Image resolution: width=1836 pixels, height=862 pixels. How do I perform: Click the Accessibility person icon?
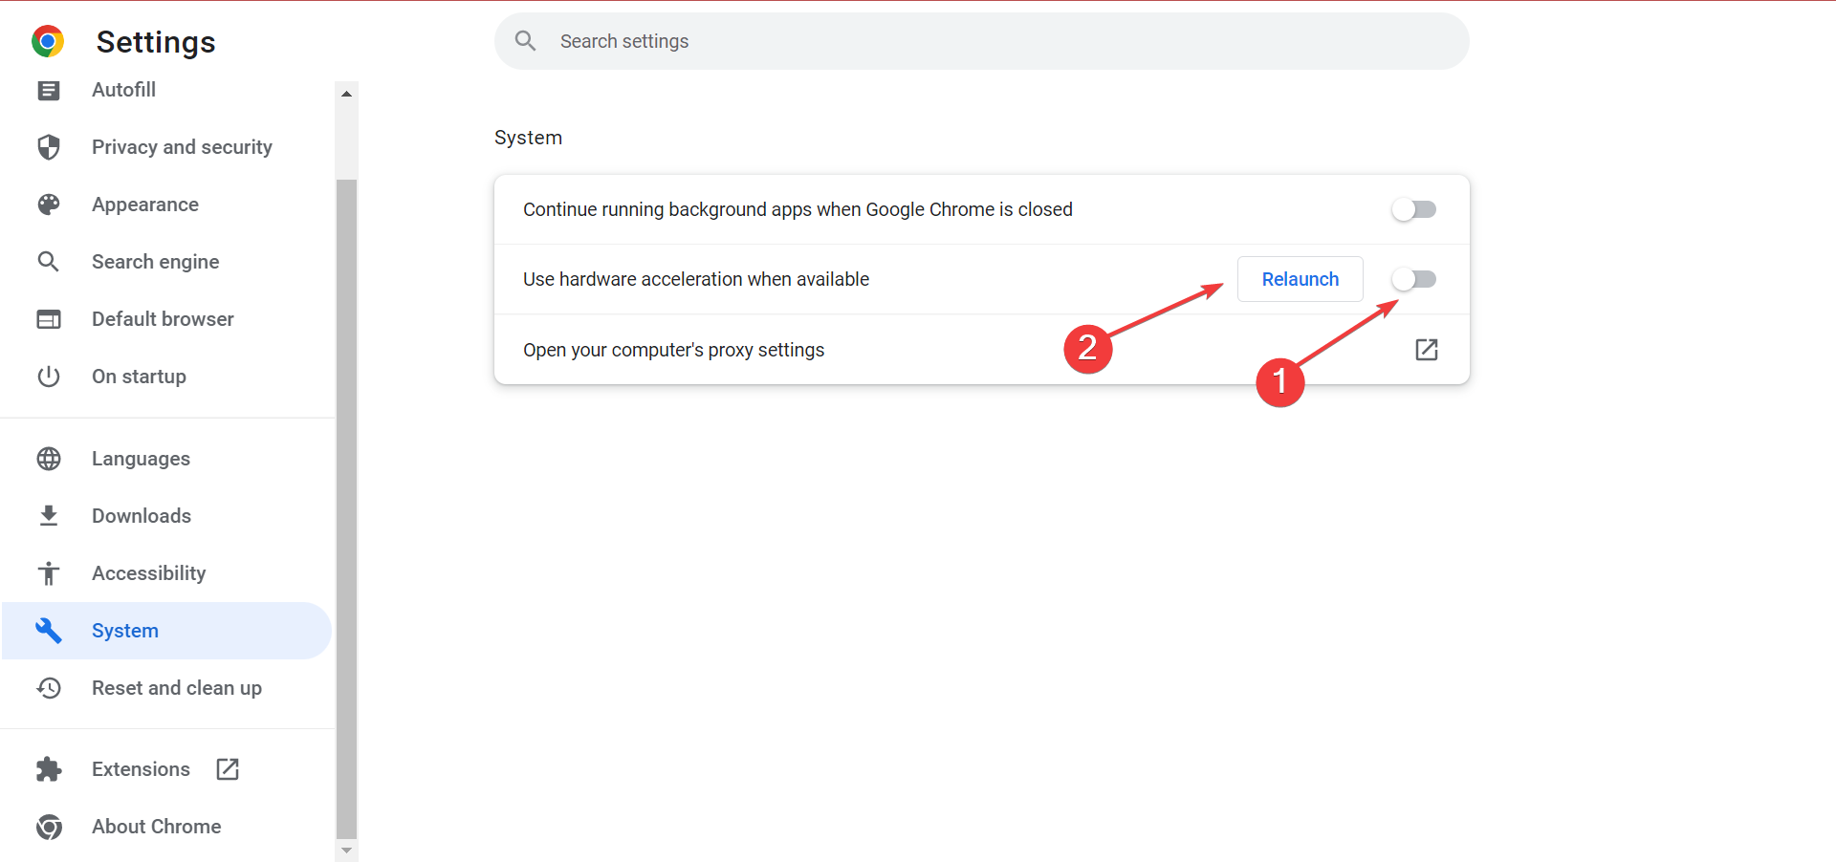coord(49,573)
